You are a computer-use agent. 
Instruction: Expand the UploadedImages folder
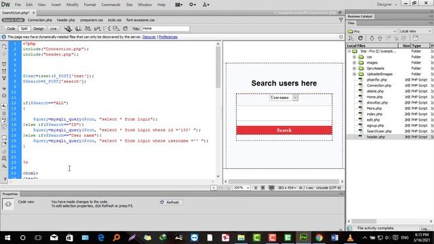(354, 74)
